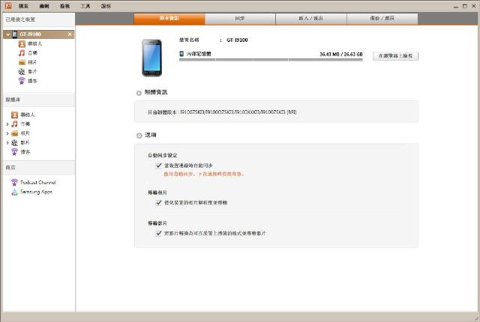
Task: Open library photos folder icon
Action: point(14,133)
